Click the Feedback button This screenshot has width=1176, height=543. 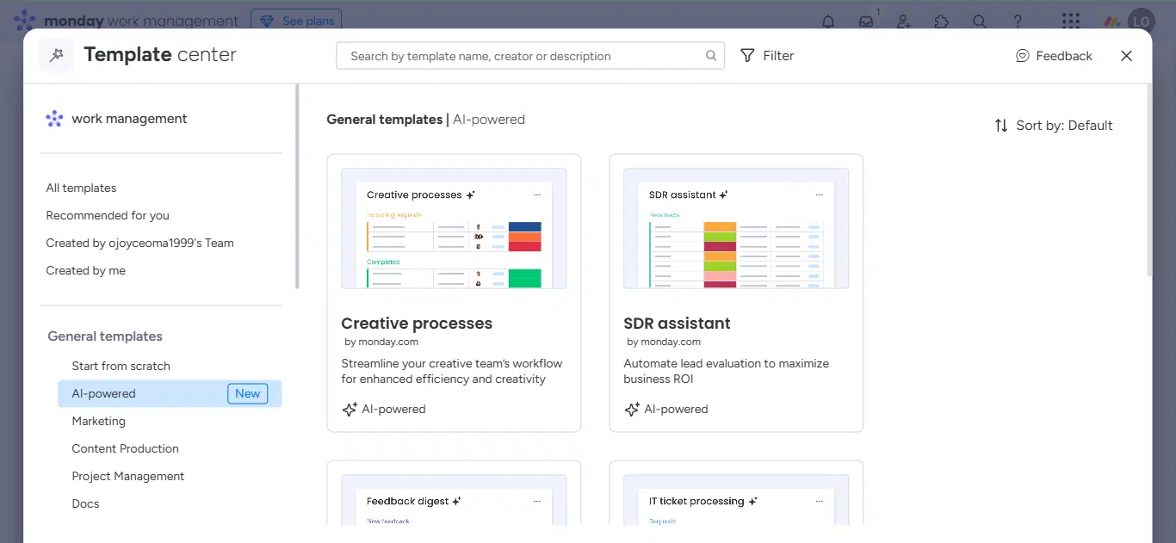[x=1054, y=56]
